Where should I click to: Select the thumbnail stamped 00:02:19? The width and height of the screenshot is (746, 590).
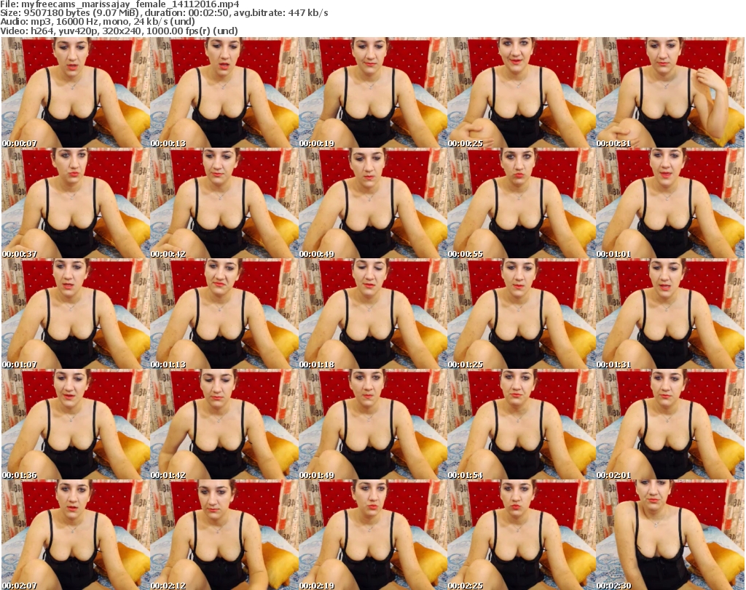point(372,535)
